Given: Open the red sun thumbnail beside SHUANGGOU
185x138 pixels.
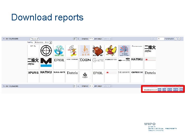Looking at the screenshot, I should click(x=111, y=76).
